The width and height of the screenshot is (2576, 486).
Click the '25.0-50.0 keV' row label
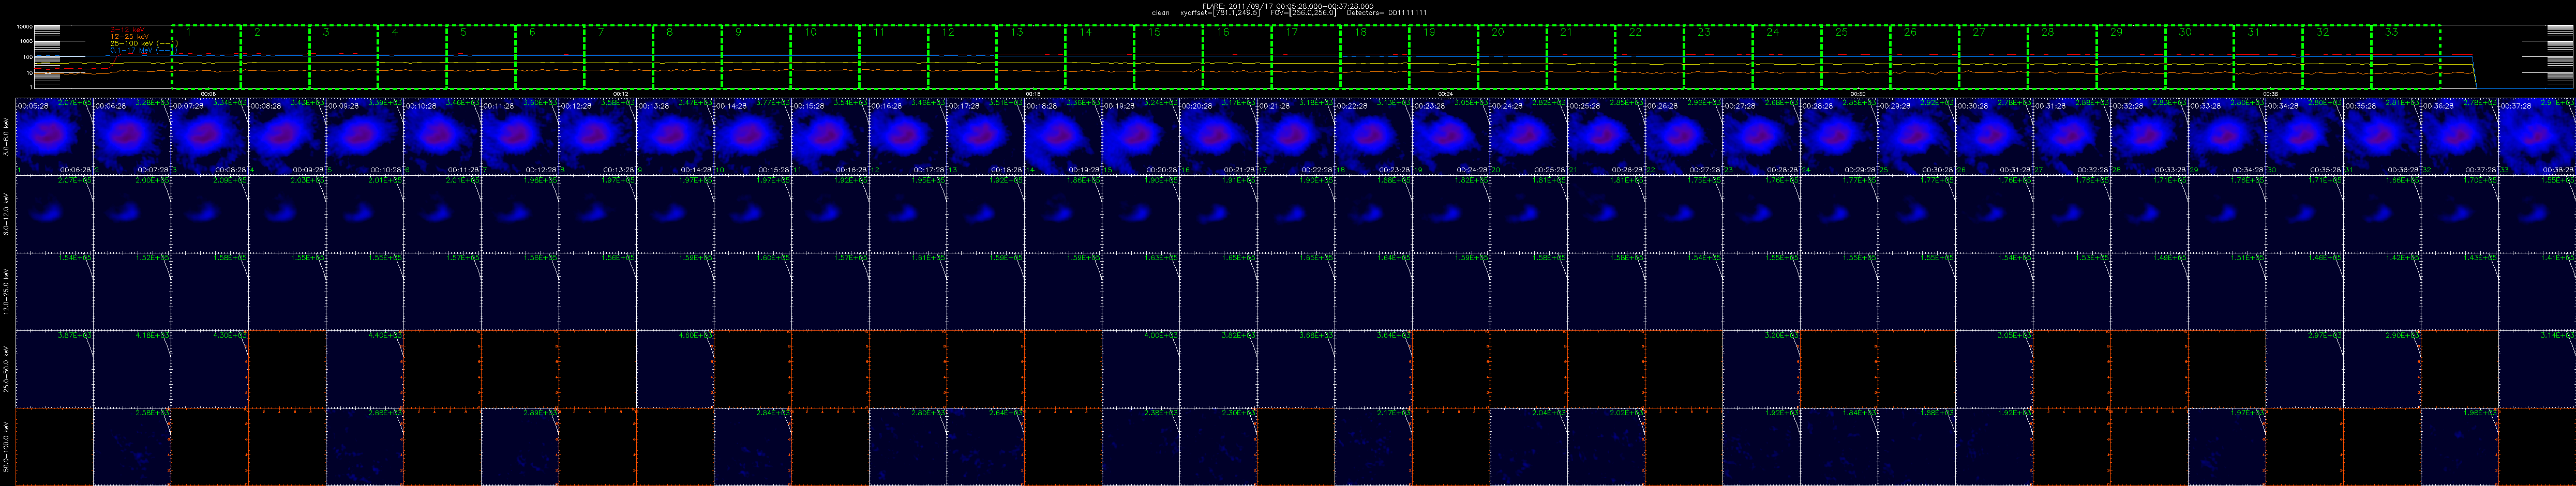point(7,369)
